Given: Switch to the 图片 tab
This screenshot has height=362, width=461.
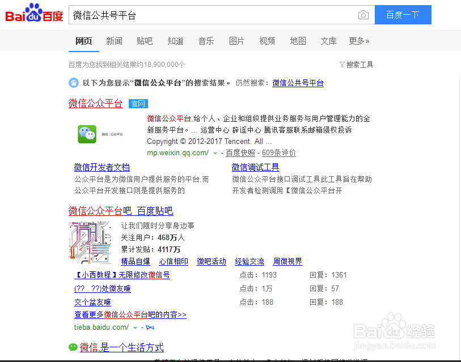Looking at the screenshot, I should pyautogui.click(x=236, y=41).
